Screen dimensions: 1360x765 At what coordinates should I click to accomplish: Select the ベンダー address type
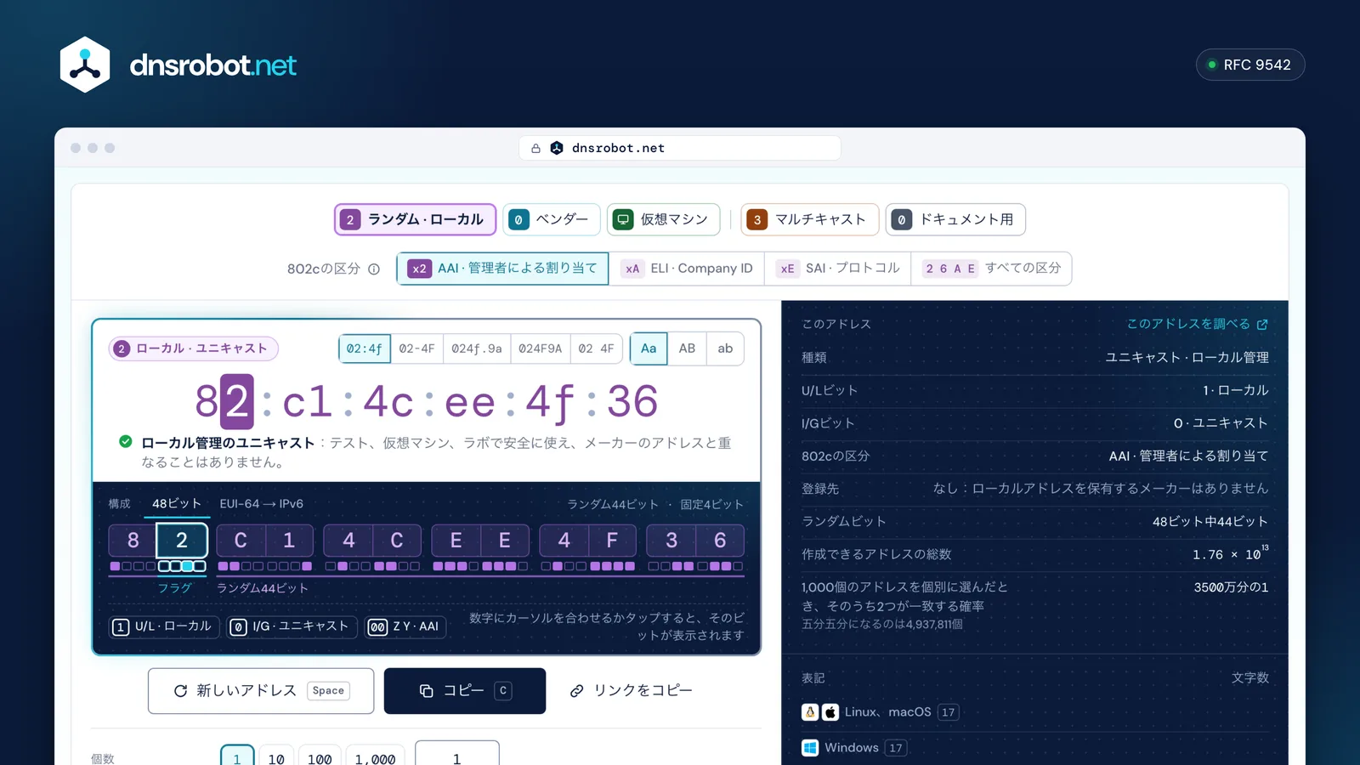552,219
